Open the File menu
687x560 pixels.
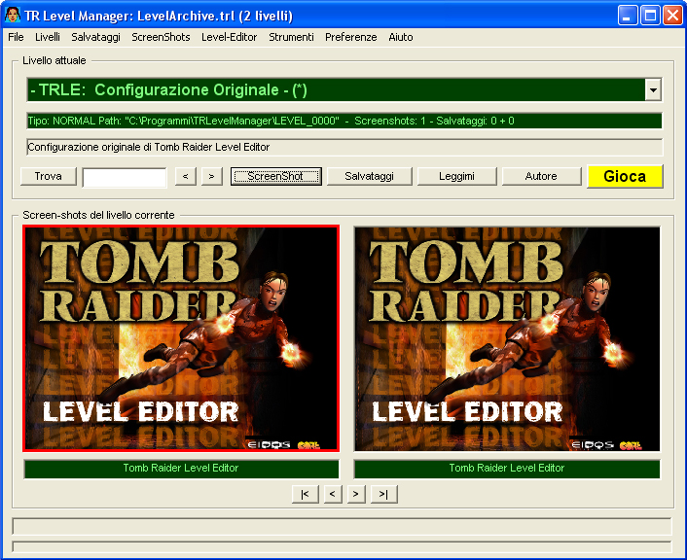click(16, 37)
